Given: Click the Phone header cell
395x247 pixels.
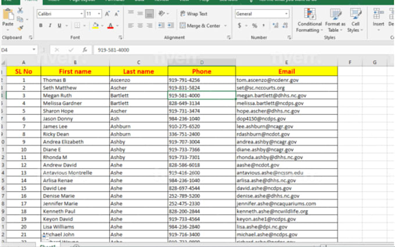Looking at the screenshot, I should [x=202, y=71].
